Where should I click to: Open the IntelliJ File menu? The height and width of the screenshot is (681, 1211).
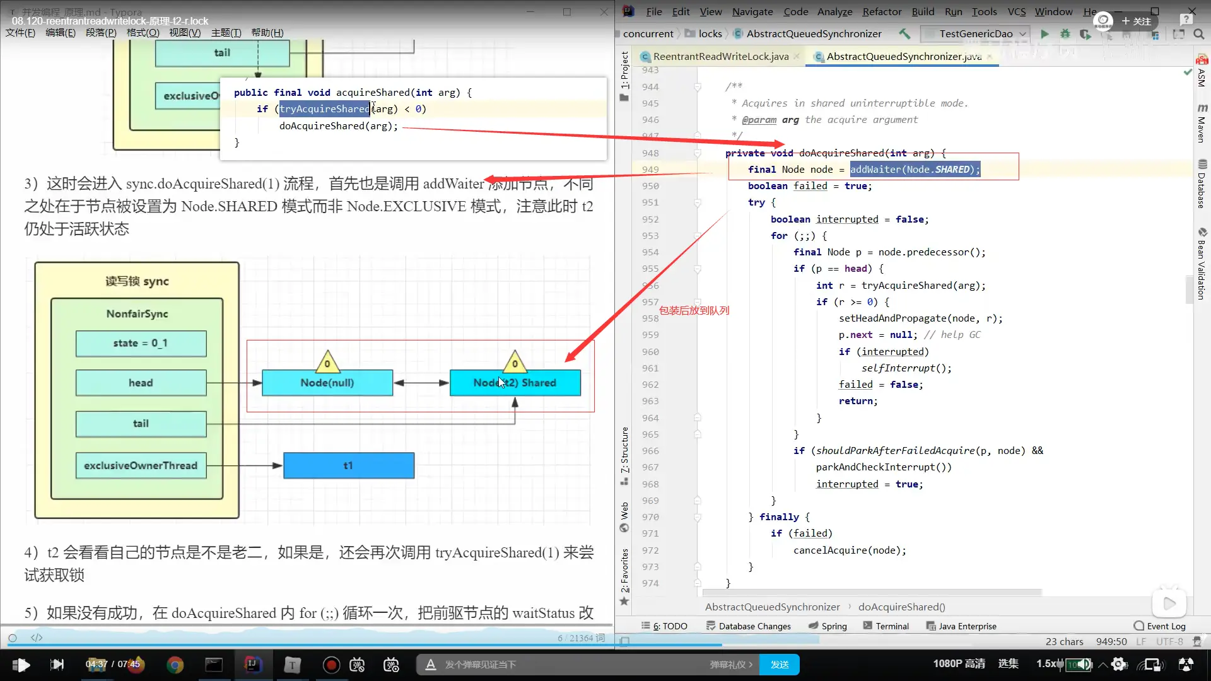[x=654, y=11]
